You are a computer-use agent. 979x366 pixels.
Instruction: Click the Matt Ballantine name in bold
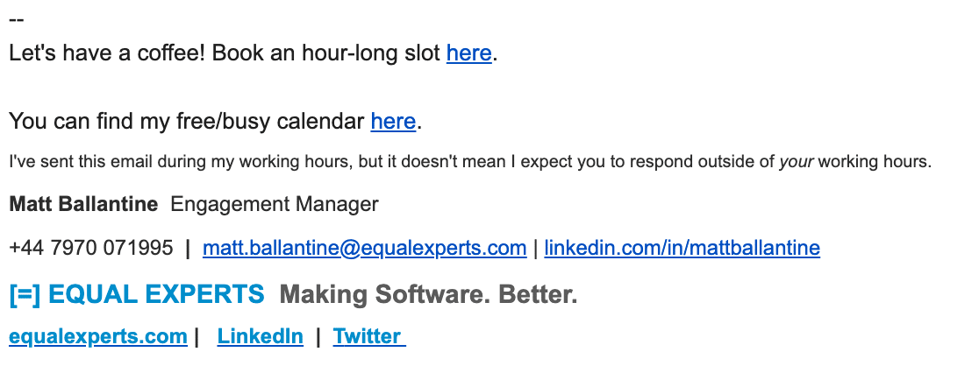[83, 204]
